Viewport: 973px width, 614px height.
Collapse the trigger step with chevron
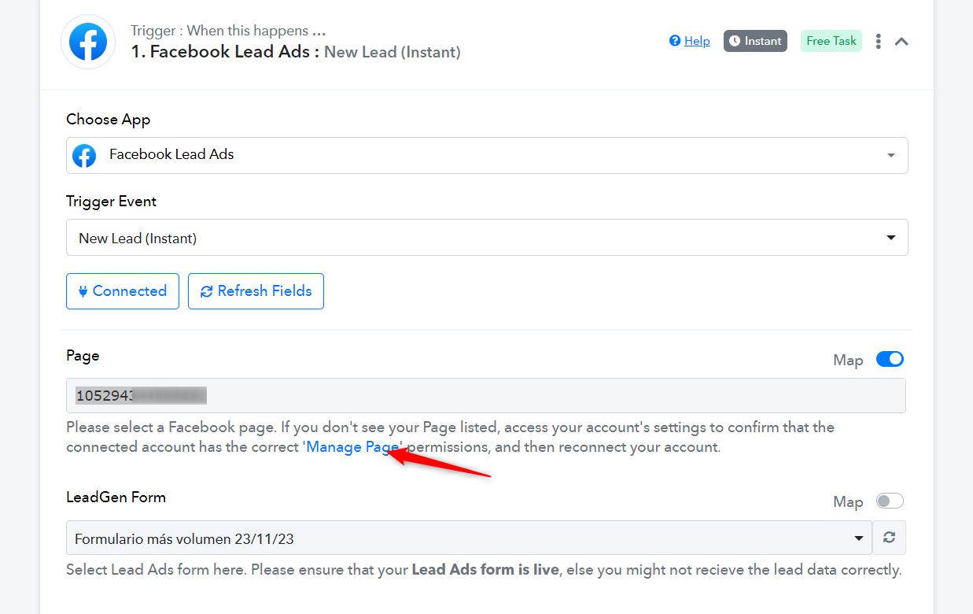(x=901, y=41)
